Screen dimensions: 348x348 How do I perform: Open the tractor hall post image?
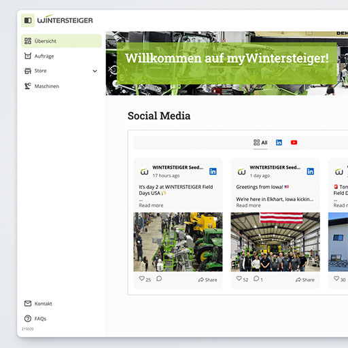pos(178,242)
